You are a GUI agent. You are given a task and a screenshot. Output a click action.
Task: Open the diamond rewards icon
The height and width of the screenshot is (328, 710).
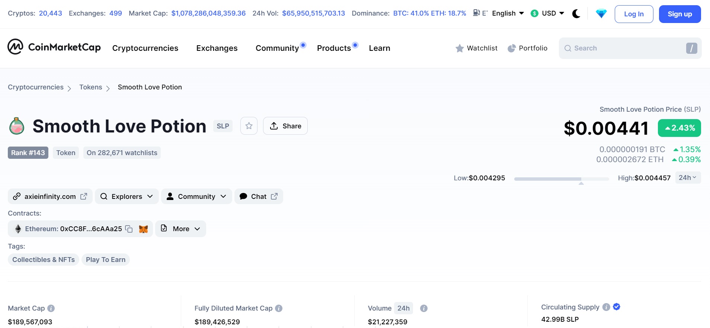601,14
